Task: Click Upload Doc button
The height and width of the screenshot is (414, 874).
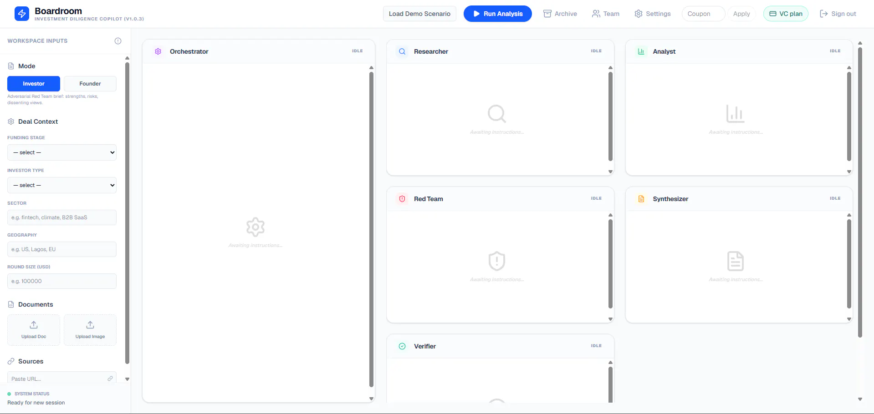Action: 34,330
